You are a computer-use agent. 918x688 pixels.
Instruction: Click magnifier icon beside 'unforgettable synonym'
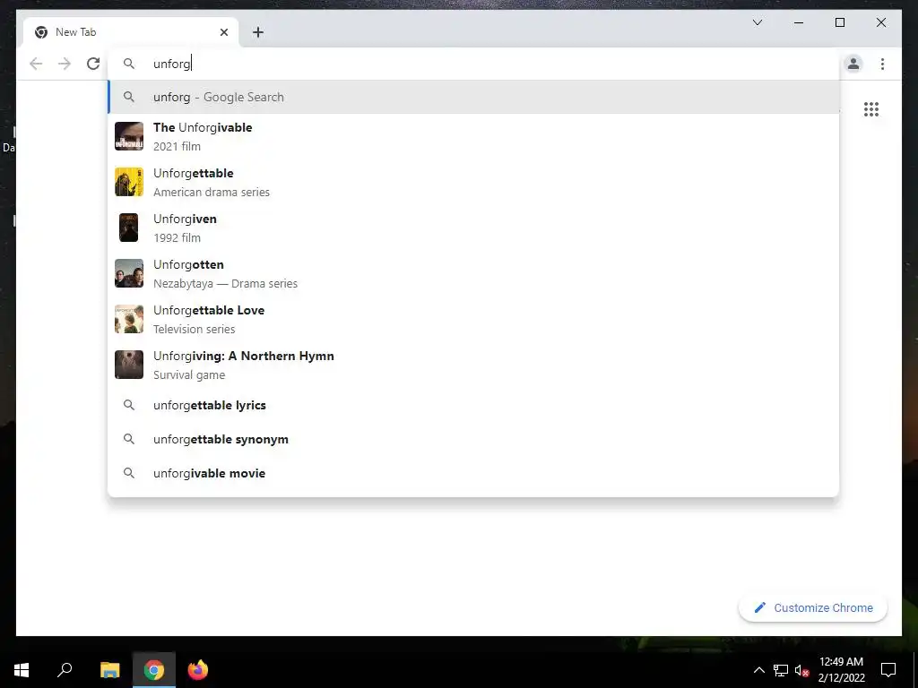129,439
